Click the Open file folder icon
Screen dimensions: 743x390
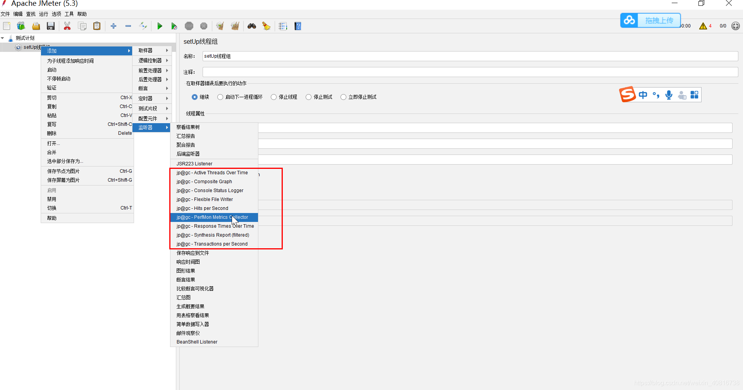click(x=36, y=26)
